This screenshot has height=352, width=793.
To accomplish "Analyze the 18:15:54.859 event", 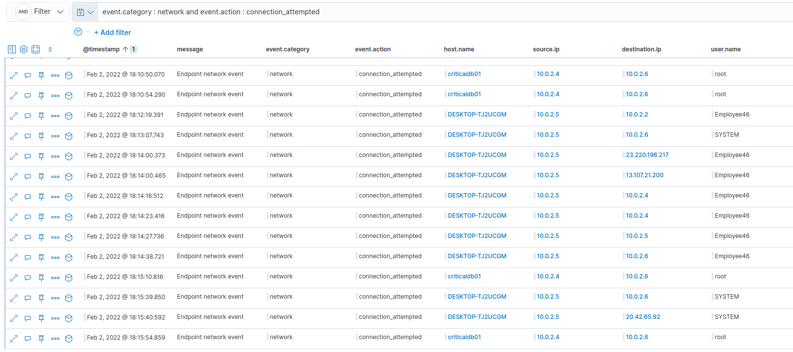I will [69, 339].
